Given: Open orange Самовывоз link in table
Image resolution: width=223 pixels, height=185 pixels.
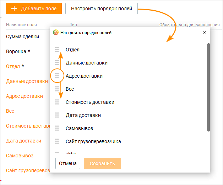Looking at the screenshot, I should [x=20, y=156].
